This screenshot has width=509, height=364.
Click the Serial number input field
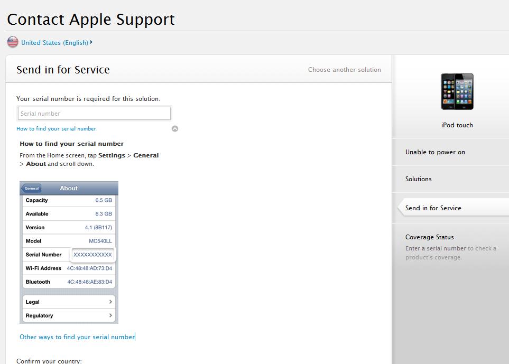coord(94,114)
